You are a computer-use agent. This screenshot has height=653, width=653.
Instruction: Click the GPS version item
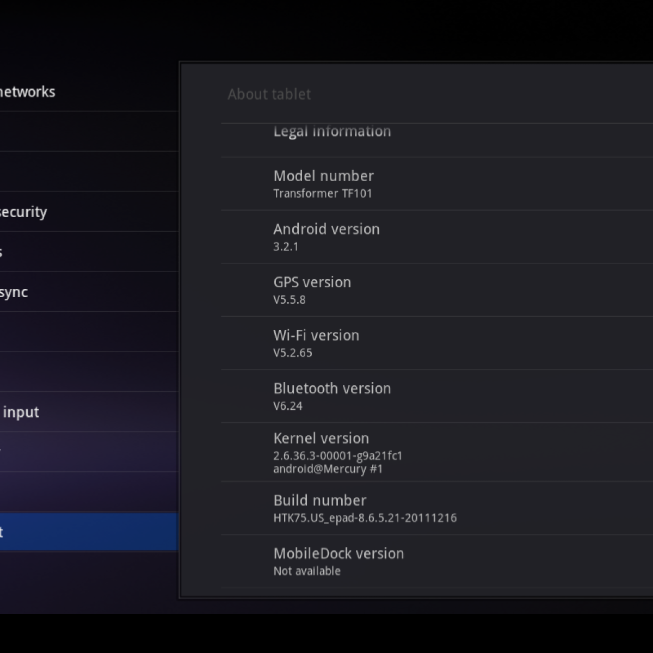[x=312, y=290]
